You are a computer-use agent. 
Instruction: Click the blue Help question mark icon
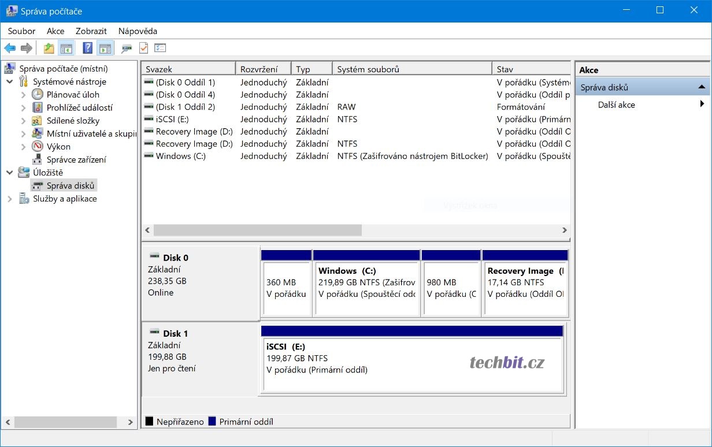pos(87,49)
